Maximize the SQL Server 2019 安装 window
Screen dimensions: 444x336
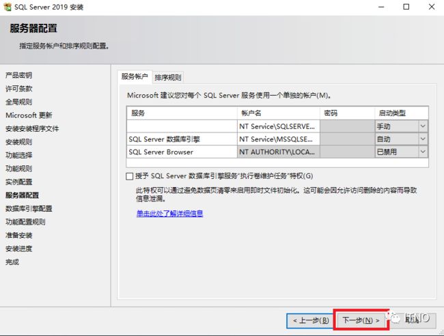tap(406, 7)
